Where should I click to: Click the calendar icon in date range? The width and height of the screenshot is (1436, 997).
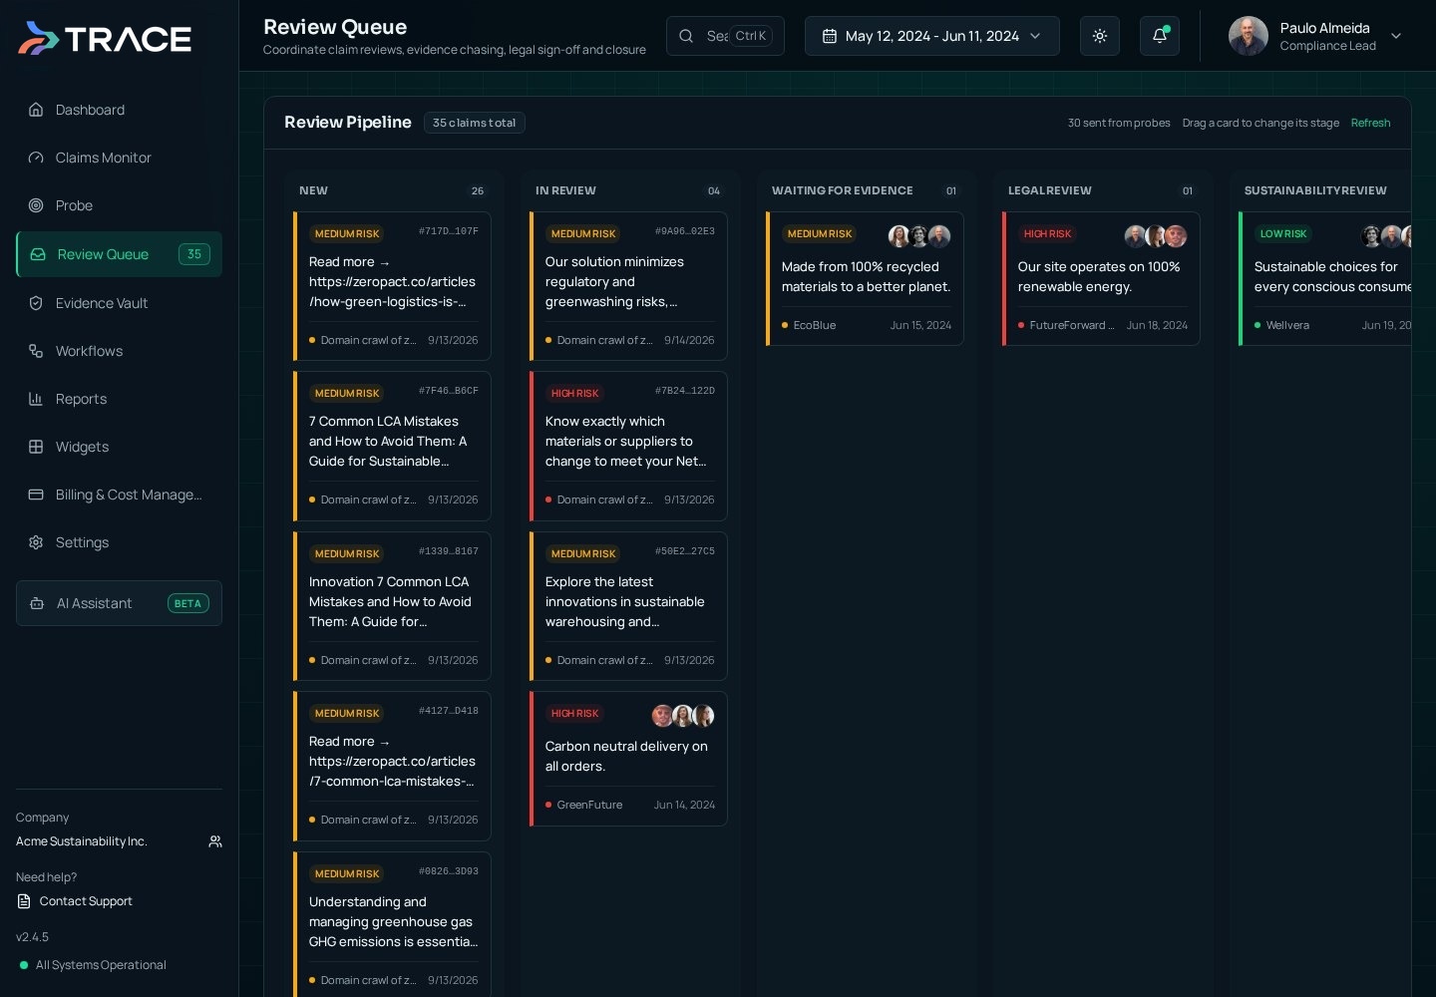click(x=829, y=36)
